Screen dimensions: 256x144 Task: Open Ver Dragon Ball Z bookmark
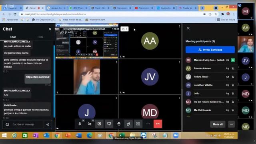pyautogui.click(x=44, y=20)
